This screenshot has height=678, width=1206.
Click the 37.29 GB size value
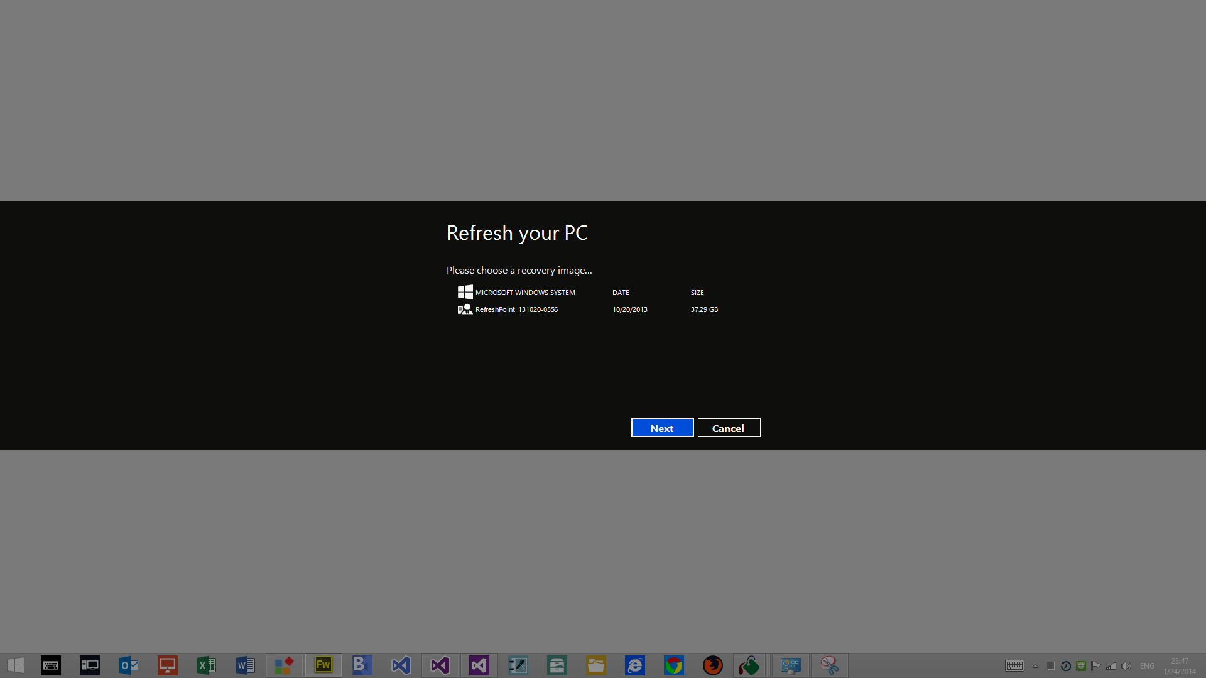[704, 309]
